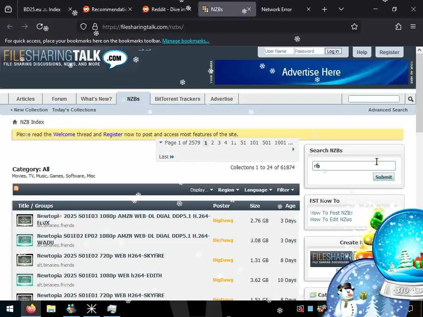Click the home icon beside NZB Index
The image size is (423, 317).
tap(15, 122)
